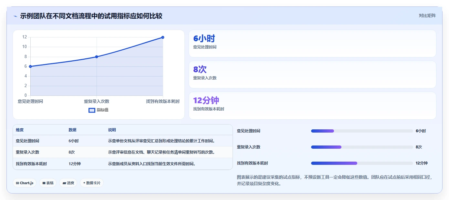The width and height of the screenshot is (449, 200).
Task: Click the footnote paragraph starting 图表展示的是
Action: pyautogui.click(x=335, y=181)
